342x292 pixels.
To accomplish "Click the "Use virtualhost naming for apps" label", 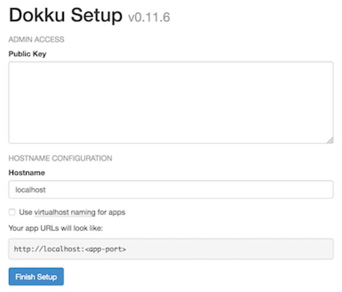I will click(x=72, y=212).
